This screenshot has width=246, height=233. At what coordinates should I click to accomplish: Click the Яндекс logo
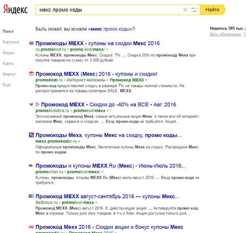click(16, 9)
